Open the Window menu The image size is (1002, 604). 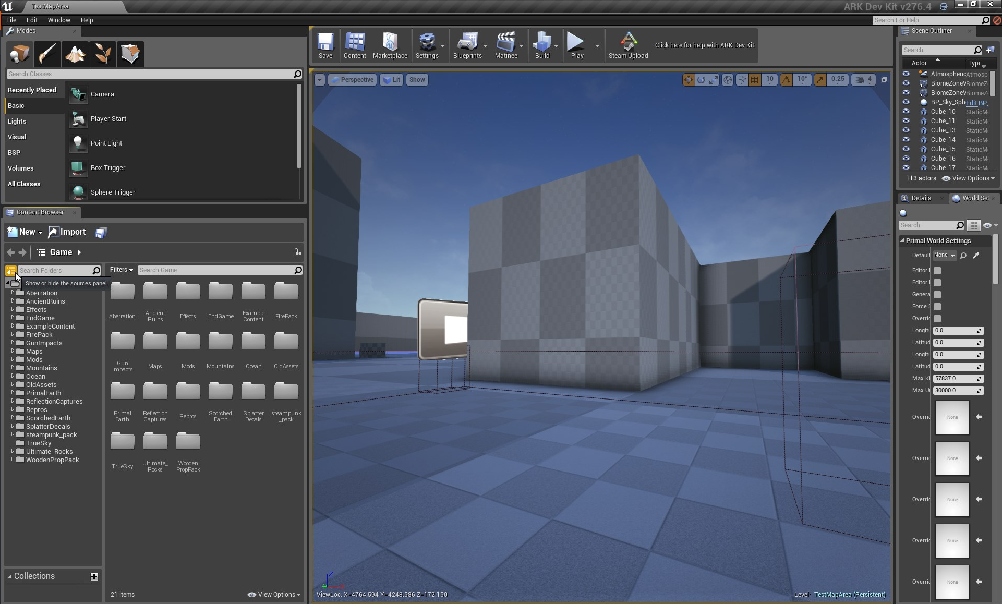click(58, 20)
